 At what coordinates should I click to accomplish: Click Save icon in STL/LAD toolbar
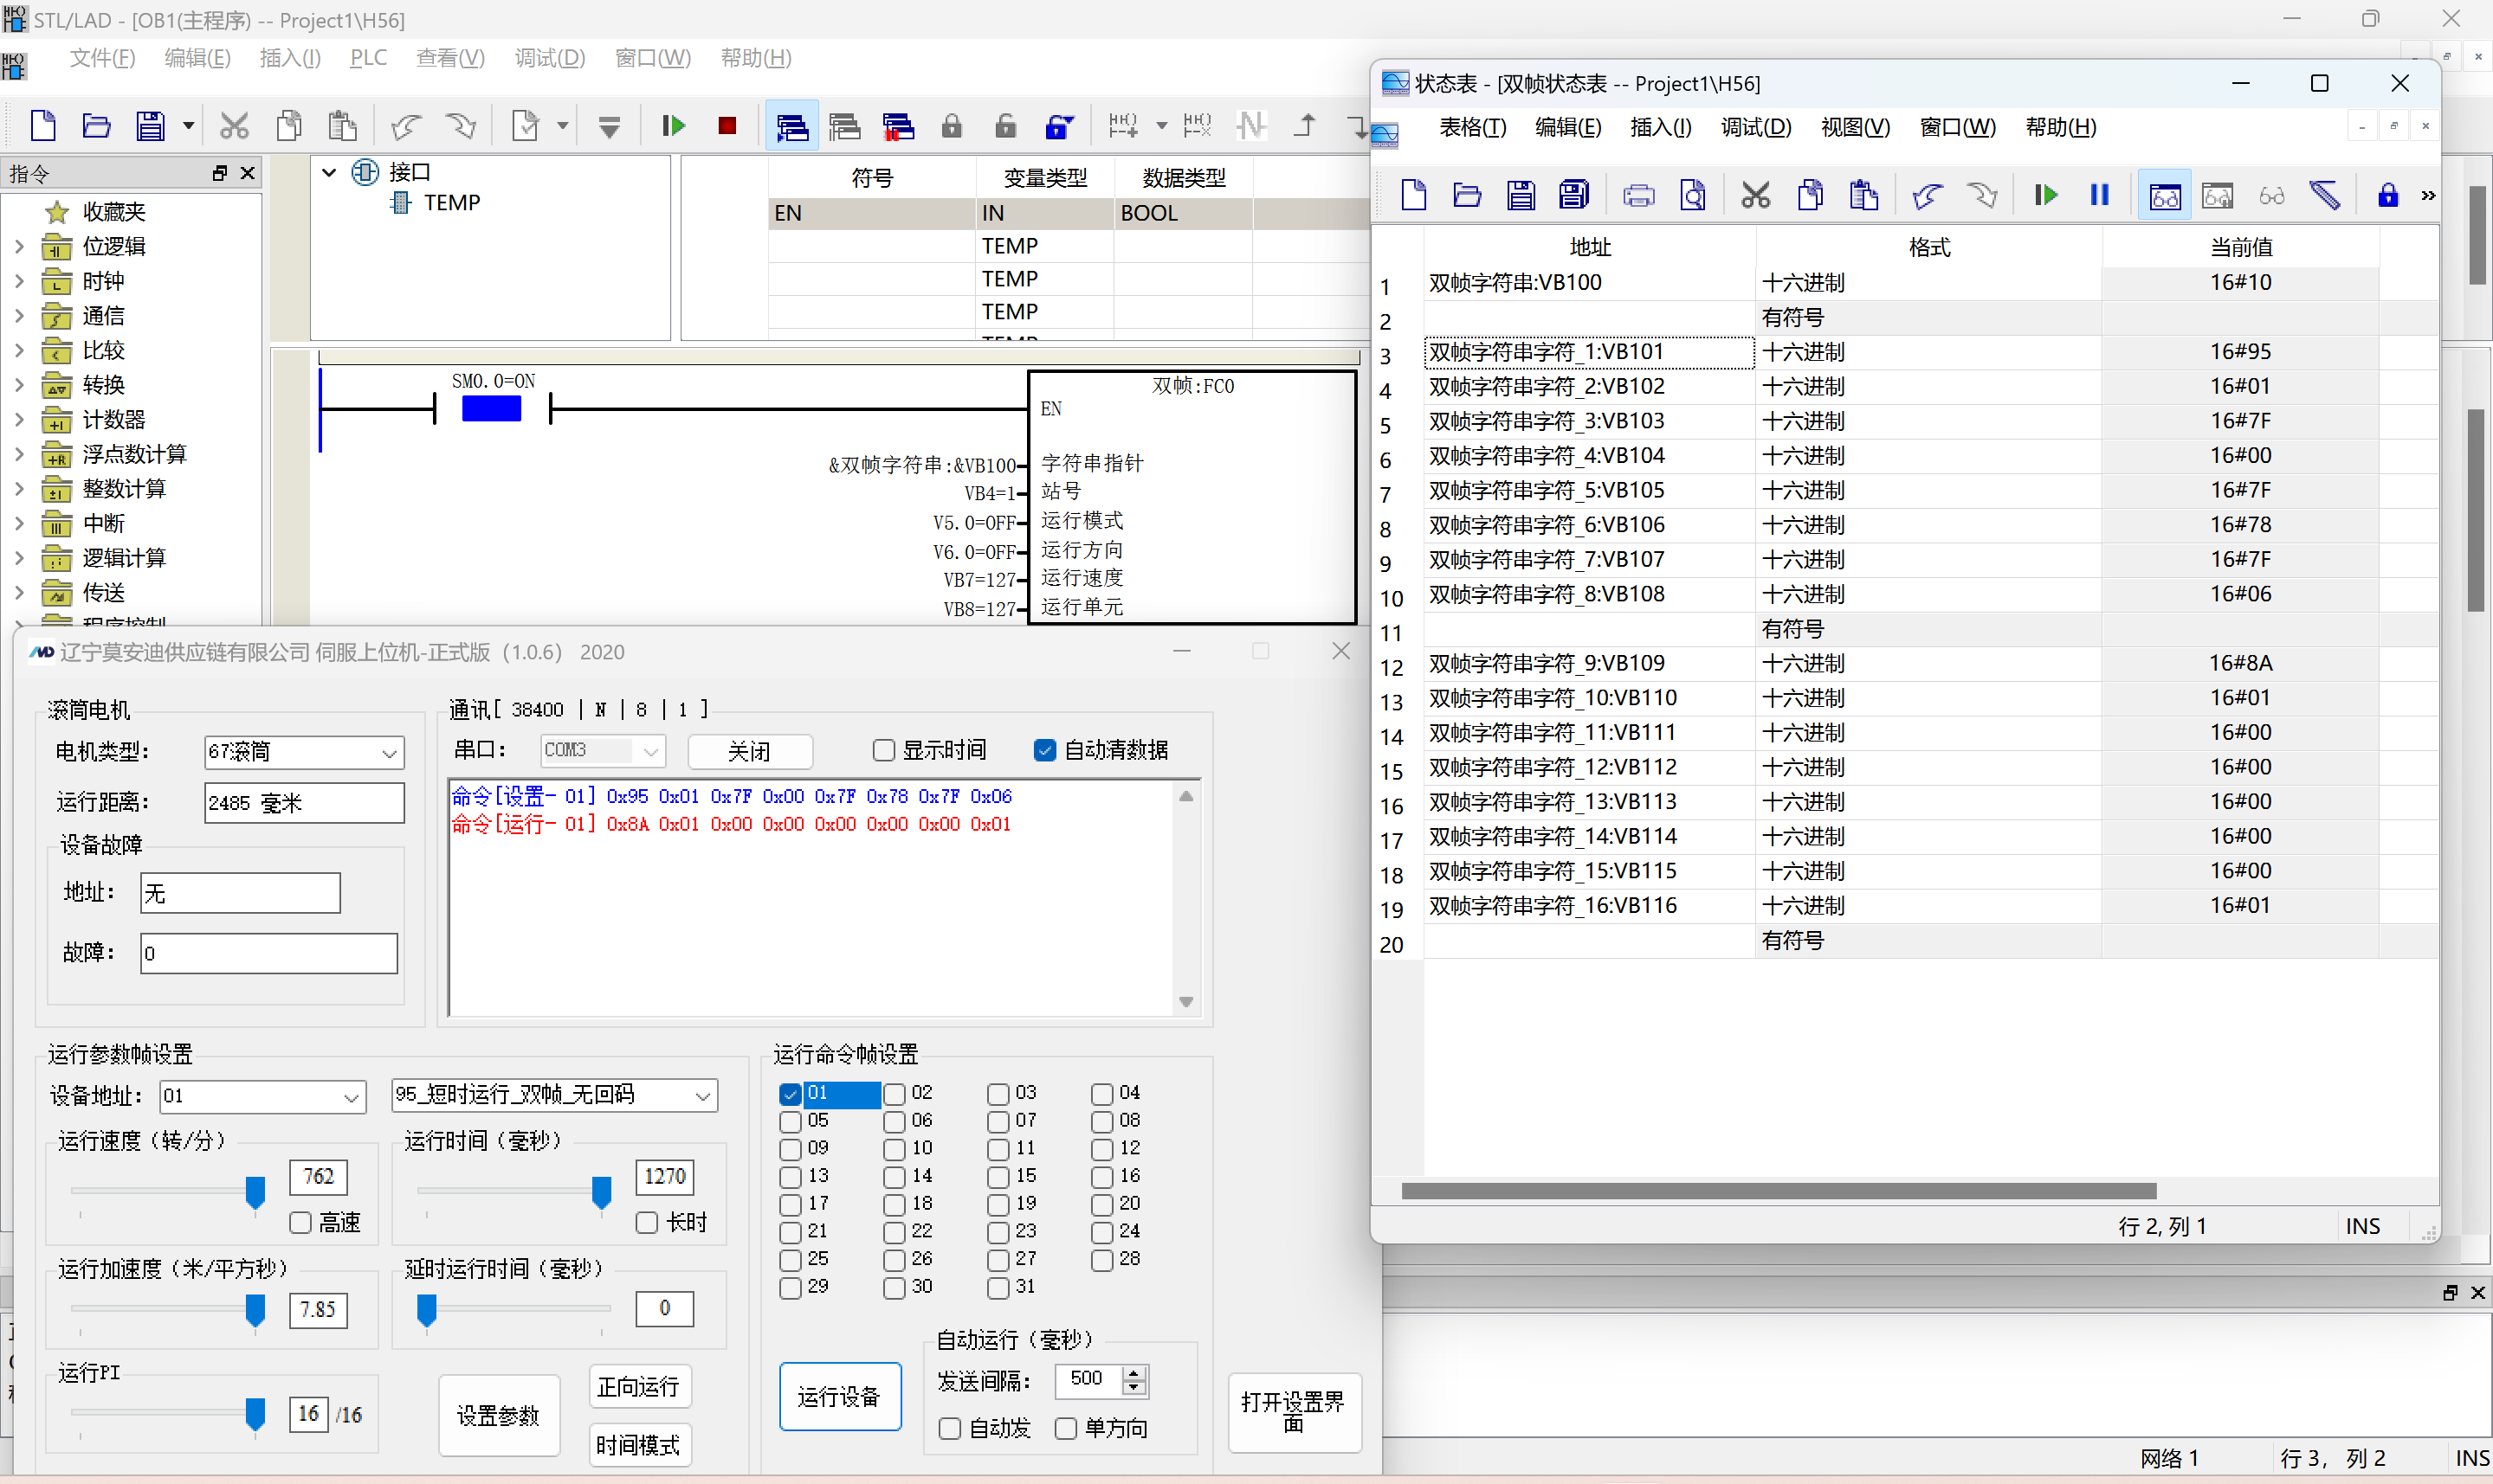pyautogui.click(x=150, y=126)
